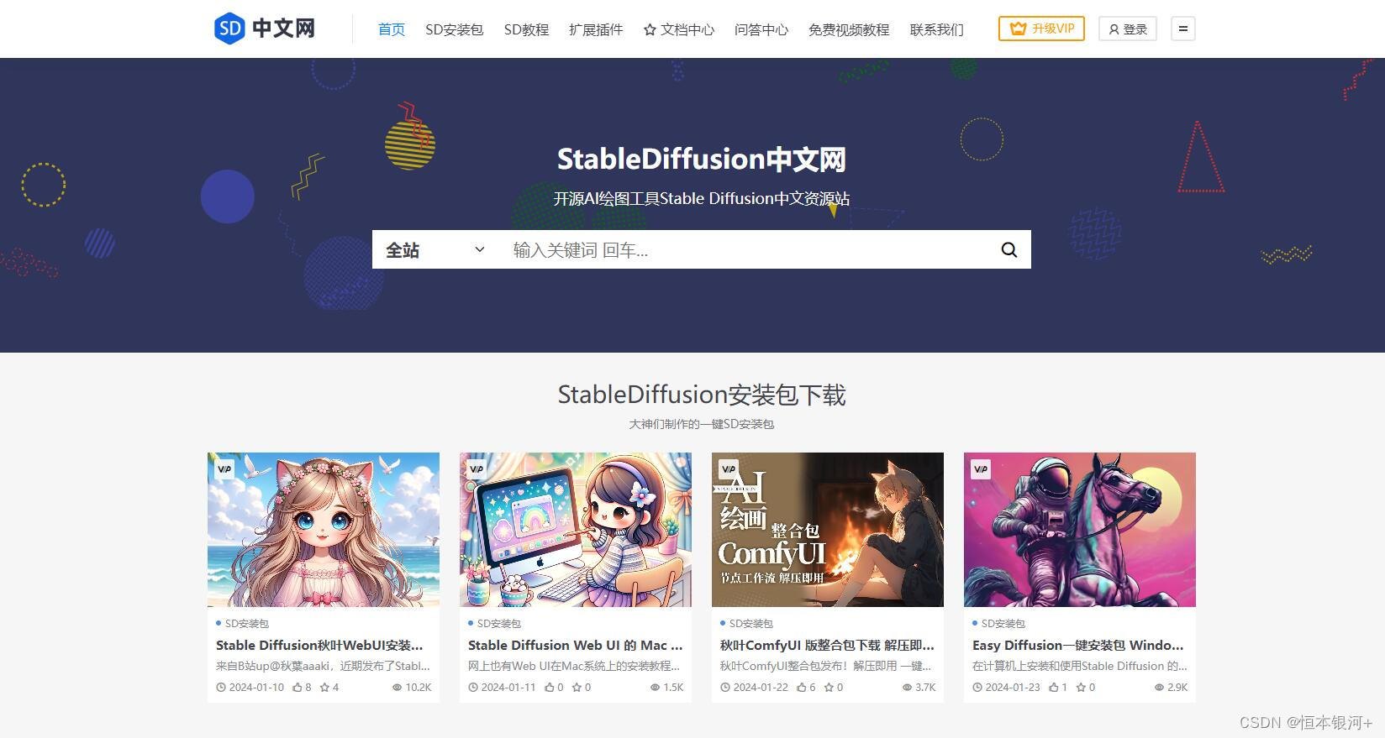Screen dimensions: 1385x738
Task: Click the star icon beside 文档中心
Action: (650, 30)
